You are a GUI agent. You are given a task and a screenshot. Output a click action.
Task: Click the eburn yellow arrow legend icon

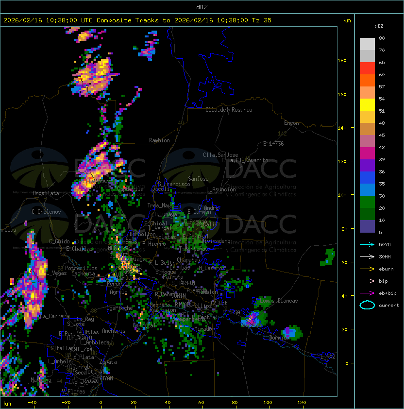367,269
